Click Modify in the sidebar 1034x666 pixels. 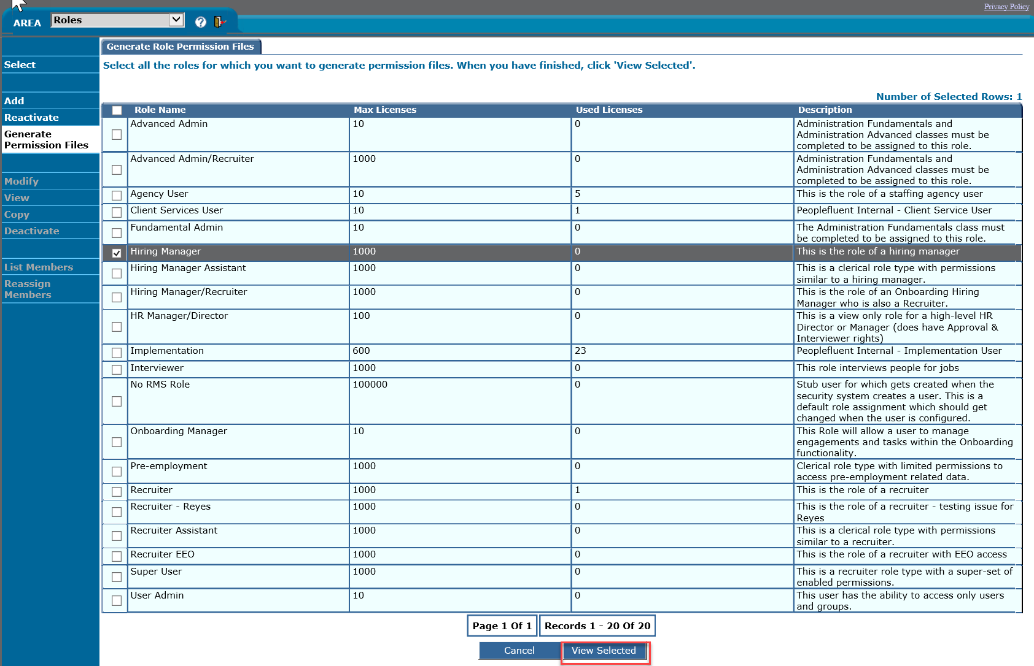pyautogui.click(x=50, y=181)
